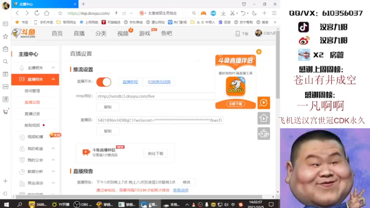Click the scissors screenshot tool icon
The image size is (370, 208).
click(233, 13)
